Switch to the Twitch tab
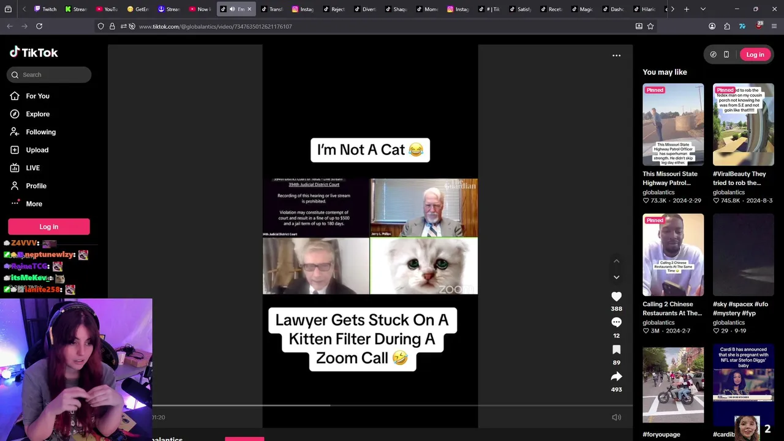The image size is (784, 441). click(46, 9)
